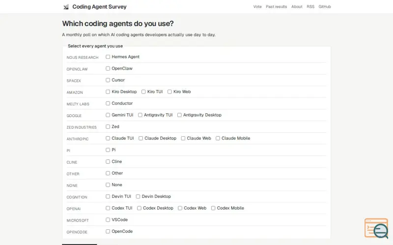
Task: Open the RSS feed link
Action: [310, 7]
